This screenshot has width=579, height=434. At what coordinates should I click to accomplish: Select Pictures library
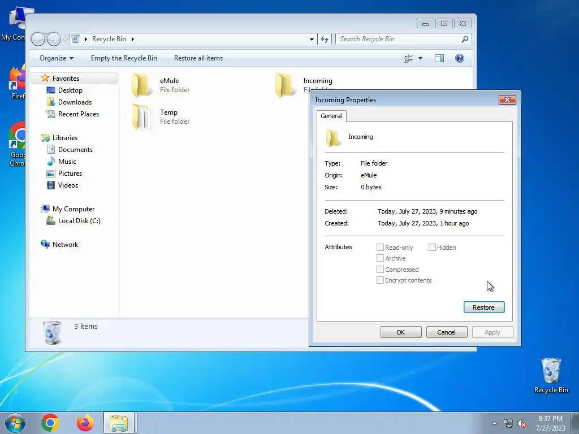point(64,173)
